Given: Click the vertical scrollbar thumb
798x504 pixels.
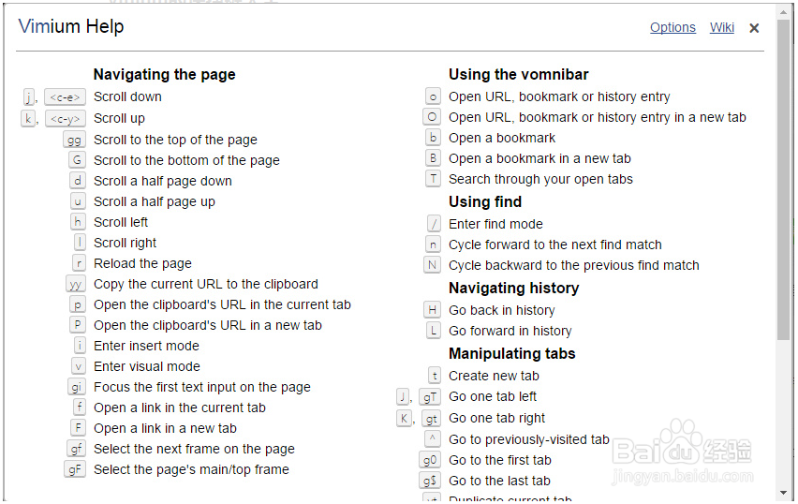Looking at the screenshot, I should pyautogui.click(x=784, y=178).
